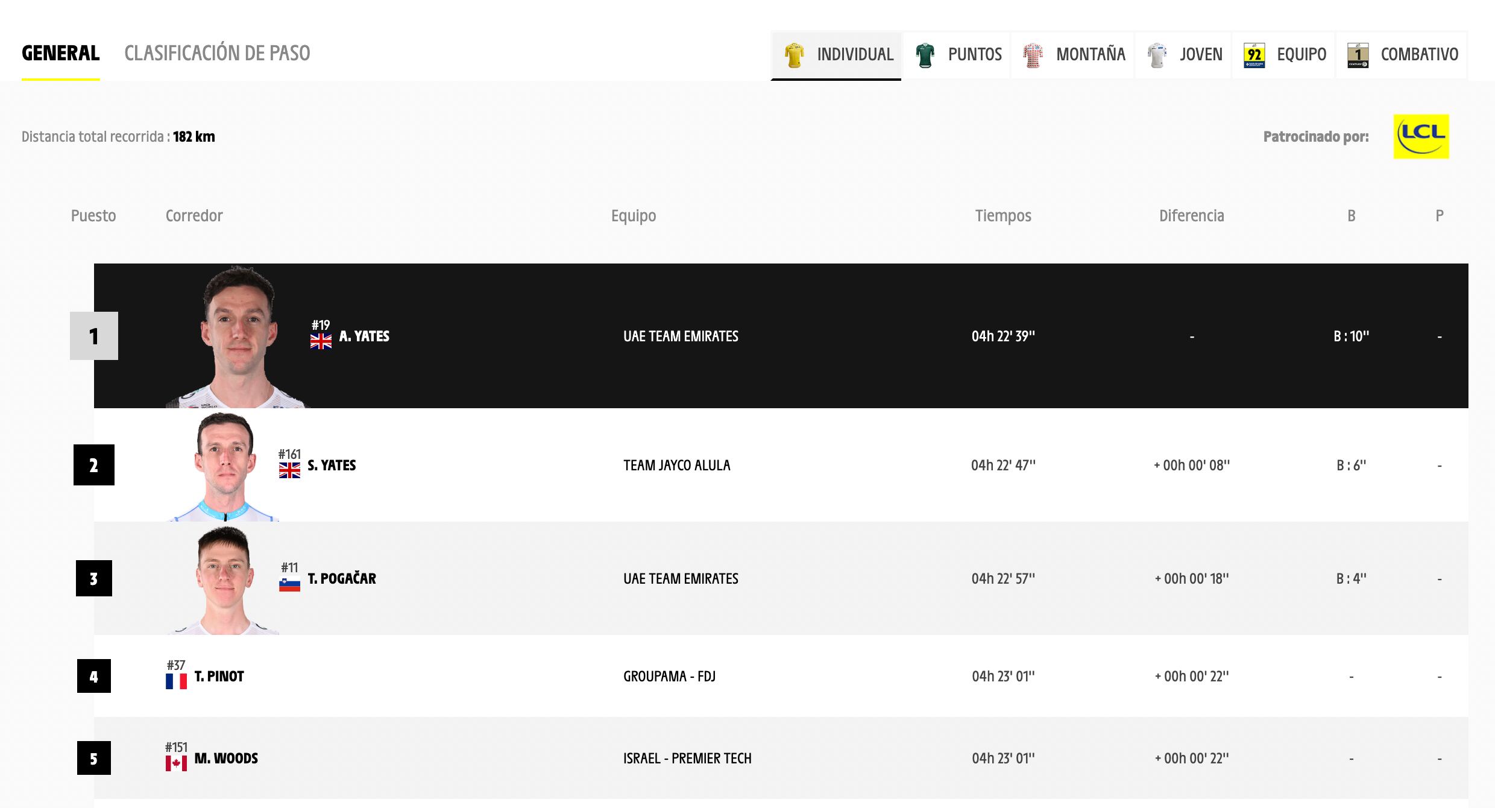1495x808 pixels.
Task: Click the LCL sponsor logo
Action: pyautogui.click(x=1421, y=137)
